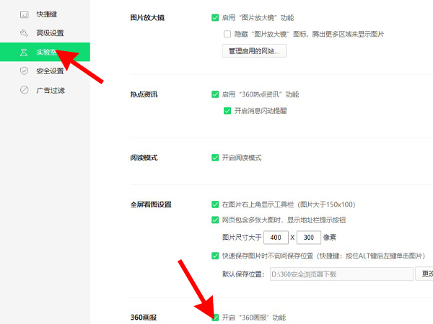The width and height of the screenshot is (433, 324).
Task: Disable 启用"360热点资讯"功能 checkbox
Action: pyautogui.click(x=215, y=94)
